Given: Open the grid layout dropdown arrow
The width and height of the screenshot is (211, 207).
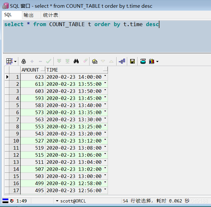Looking at the screenshot, I should tap(15, 62).
